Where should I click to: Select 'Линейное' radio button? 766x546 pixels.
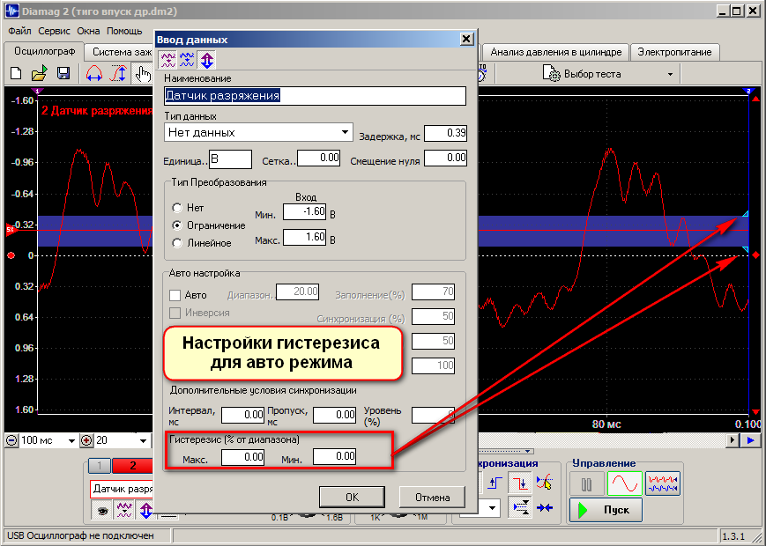pos(177,243)
